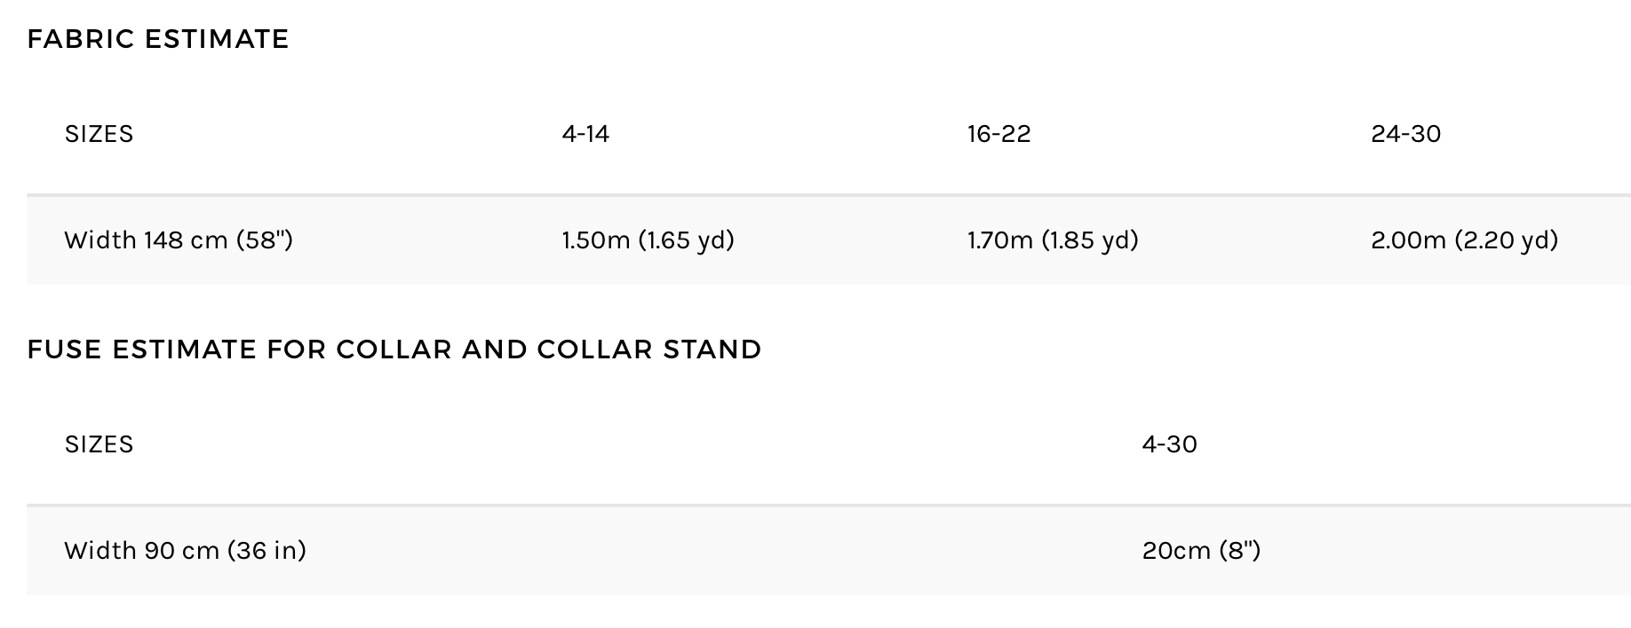The height and width of the screenshot is (628, 1631).
Task: Click the 24-30 size column header
Action: pos(1405,134)
